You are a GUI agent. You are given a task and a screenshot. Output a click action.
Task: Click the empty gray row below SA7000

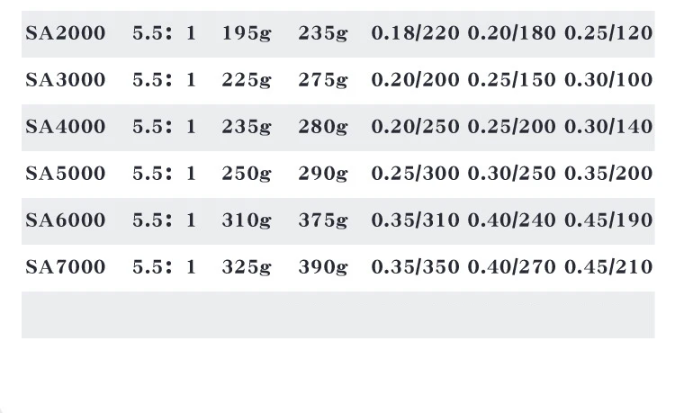pos(337,314)
